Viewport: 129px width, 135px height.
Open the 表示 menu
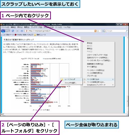[20, 27]
